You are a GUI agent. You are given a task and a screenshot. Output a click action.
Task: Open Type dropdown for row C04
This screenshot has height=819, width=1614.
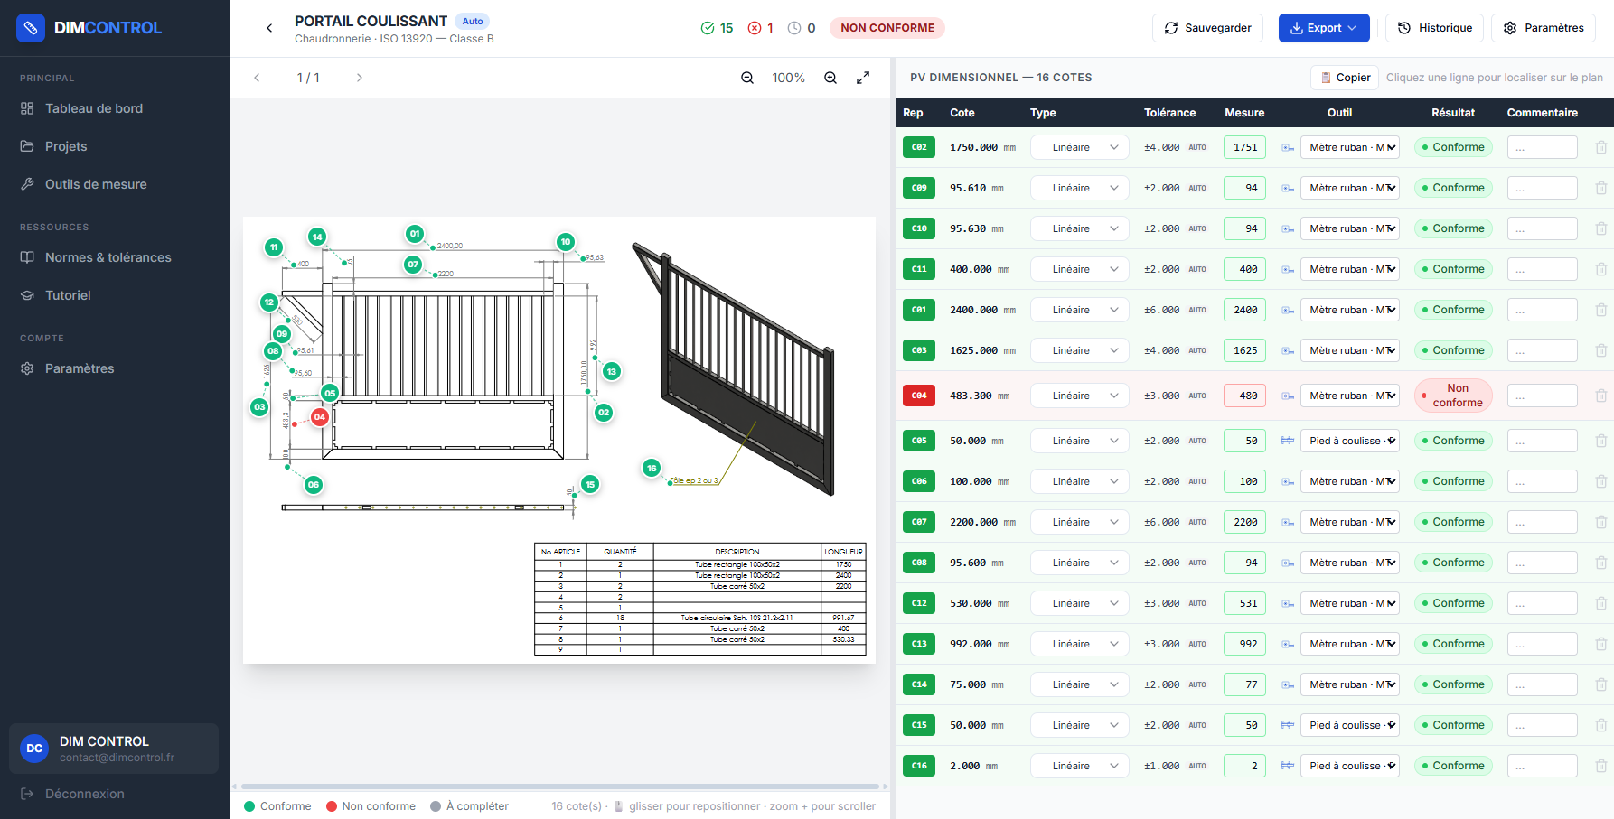pos(1080,396)
